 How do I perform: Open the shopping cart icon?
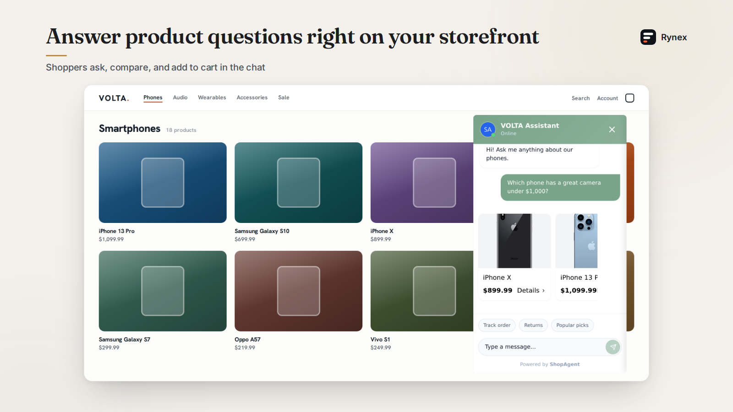pos(630,98)
